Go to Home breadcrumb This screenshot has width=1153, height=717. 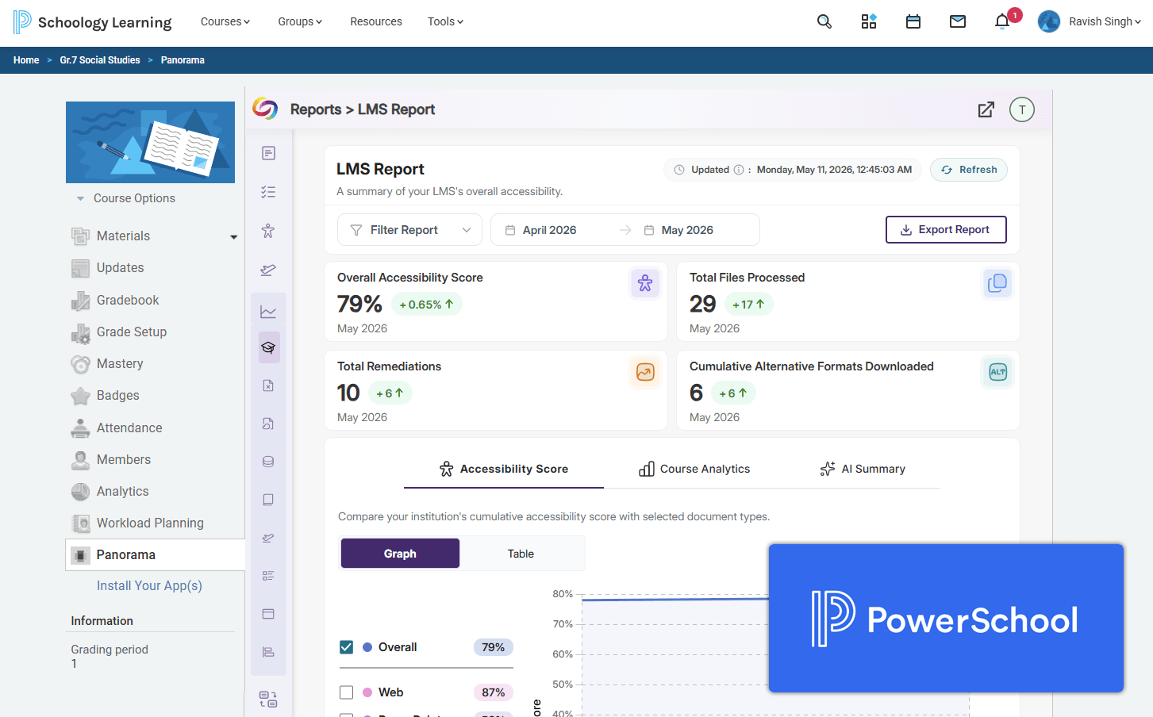26,60
